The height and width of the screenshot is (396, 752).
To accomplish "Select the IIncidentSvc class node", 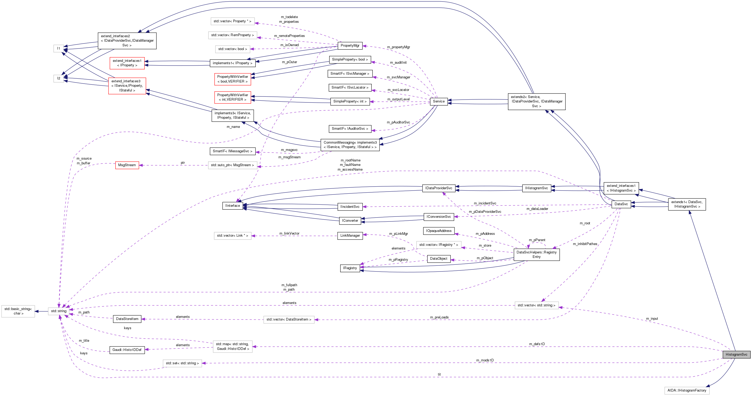I will [x=350, y=207].
